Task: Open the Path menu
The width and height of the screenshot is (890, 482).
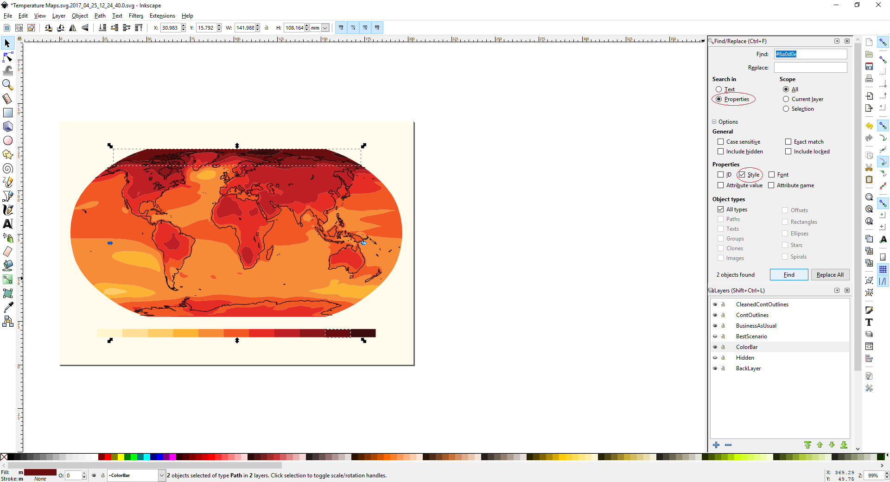Action: (100, 16)
